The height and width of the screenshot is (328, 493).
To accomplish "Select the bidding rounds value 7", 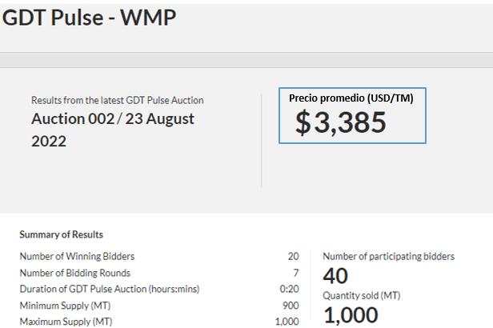I will point(296,273).
